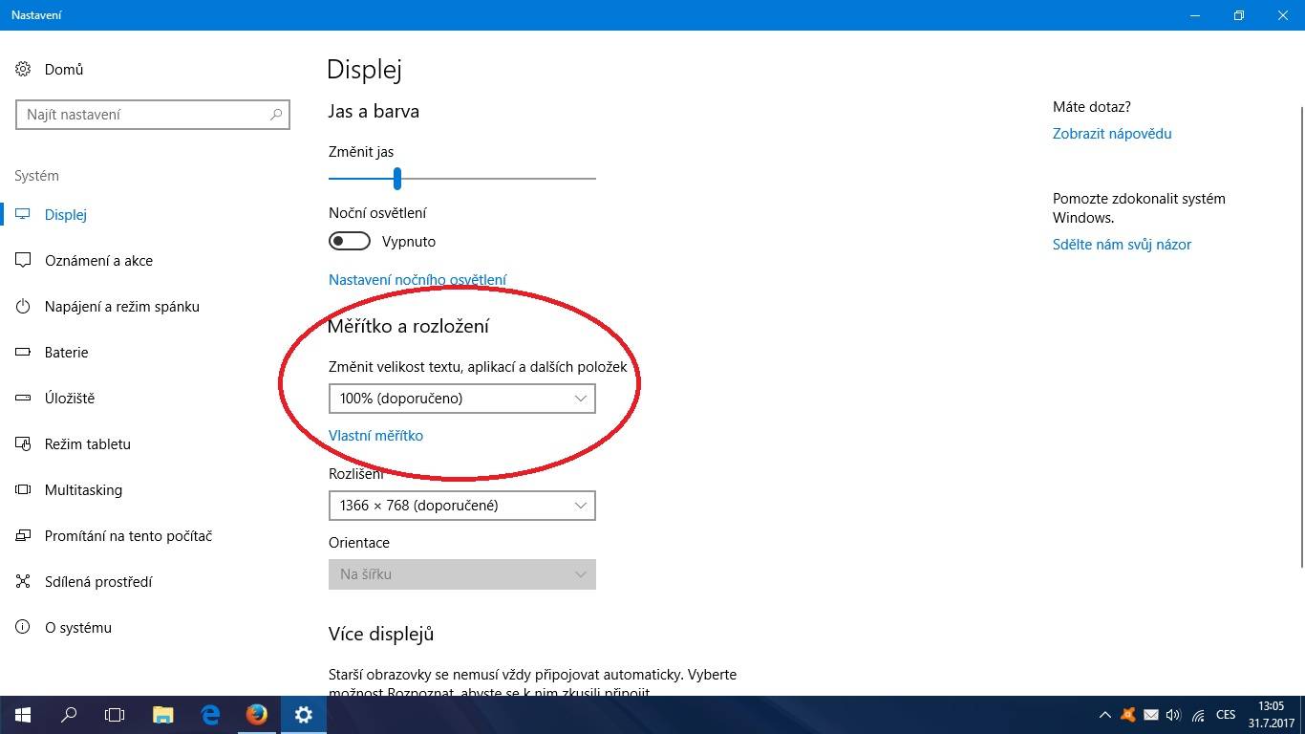Click the brightness slider under Změnit jas

(462, 178)
